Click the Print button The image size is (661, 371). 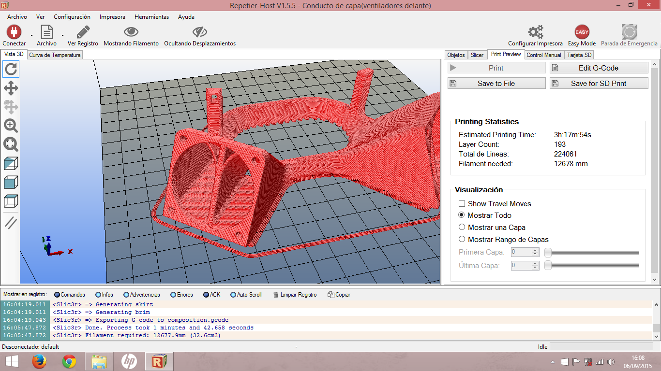point(496,68)
